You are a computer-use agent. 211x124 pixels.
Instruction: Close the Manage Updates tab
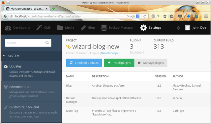pos(46,9)
